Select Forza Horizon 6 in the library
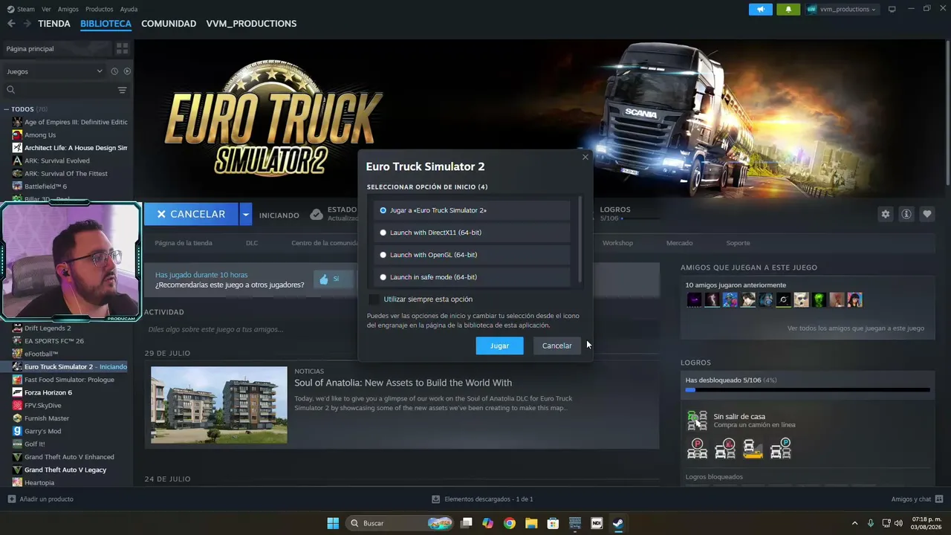 click(48, 392)
